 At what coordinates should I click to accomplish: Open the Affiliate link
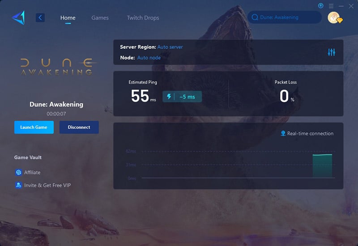(32, 172)
